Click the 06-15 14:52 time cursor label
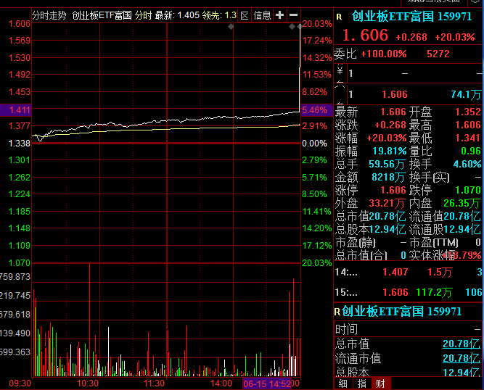484x390 pixels. (x=267, y=383)
